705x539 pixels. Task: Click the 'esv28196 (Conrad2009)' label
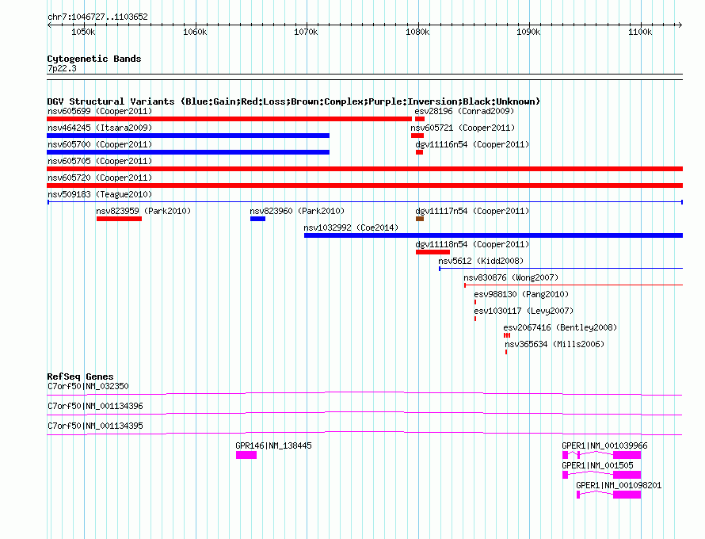point(464,111)
